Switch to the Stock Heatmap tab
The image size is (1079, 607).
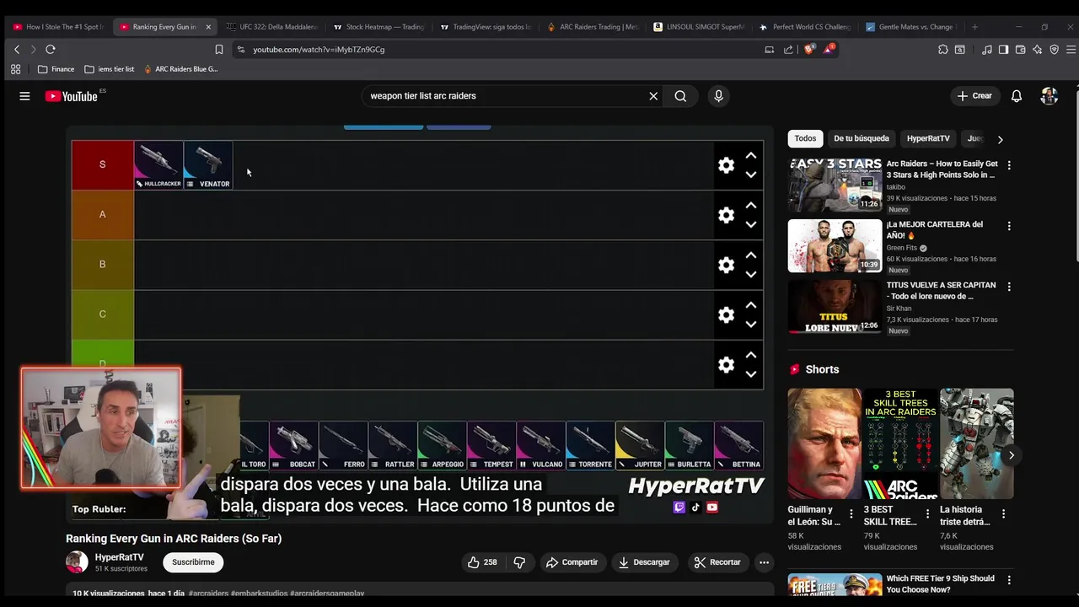pyautogui.click(x=378, y=27)
